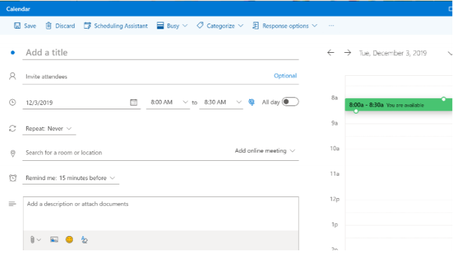
Task: Toggle the All day switch
Action: (x=290, y=102)
